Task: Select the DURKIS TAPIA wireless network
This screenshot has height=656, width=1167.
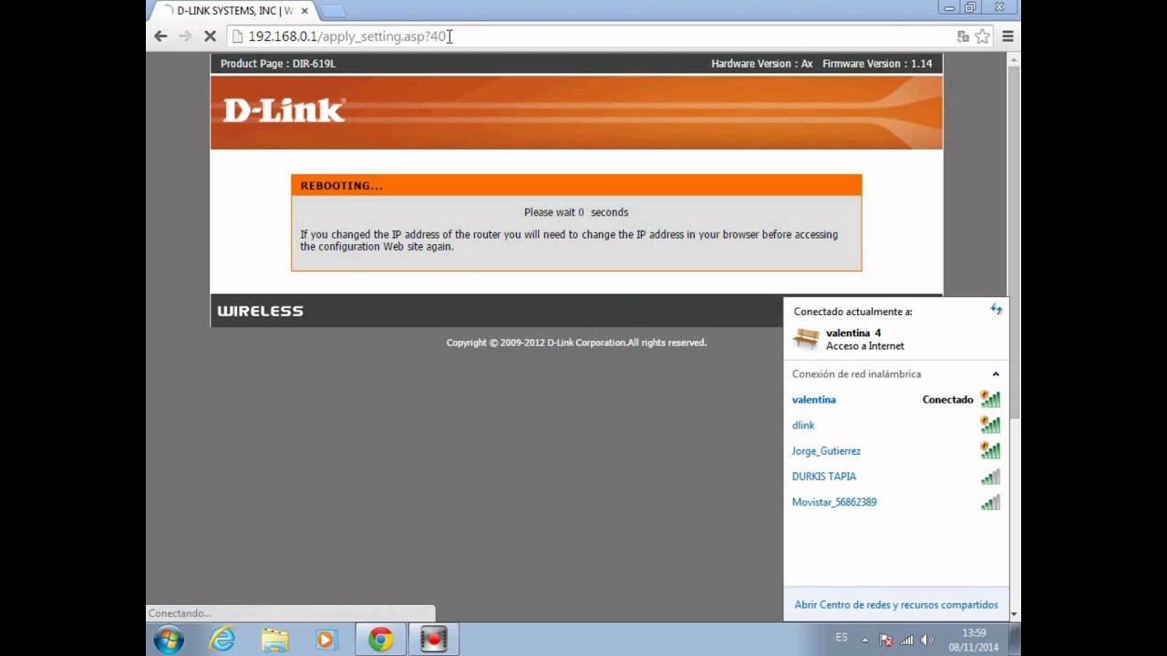Action: pyautogui.click(x=896, y=476)
